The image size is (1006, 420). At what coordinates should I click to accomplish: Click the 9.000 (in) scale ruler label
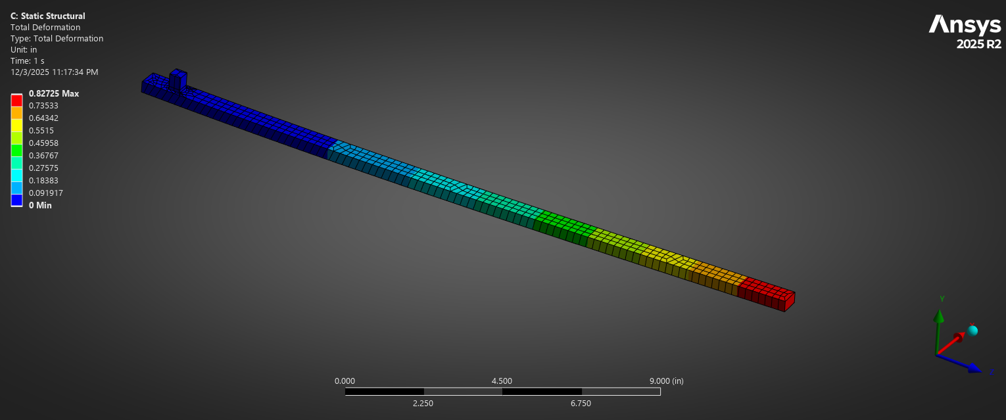pyautogui.click(x=666, y=381)
